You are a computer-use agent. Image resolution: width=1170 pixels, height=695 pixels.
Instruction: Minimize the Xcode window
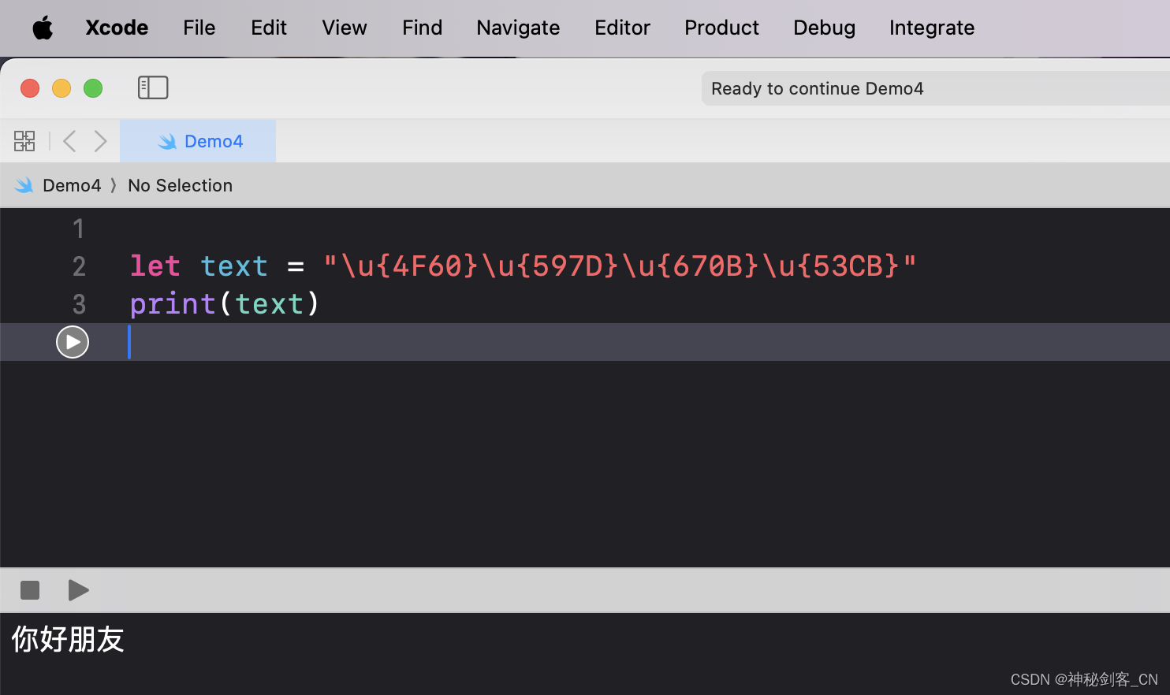61,88
